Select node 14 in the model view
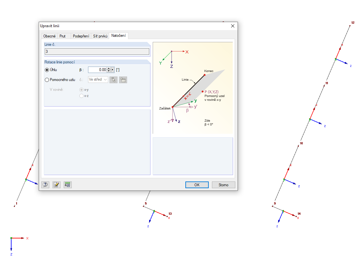This screenshot has width=364, height=273. (296, 216)
